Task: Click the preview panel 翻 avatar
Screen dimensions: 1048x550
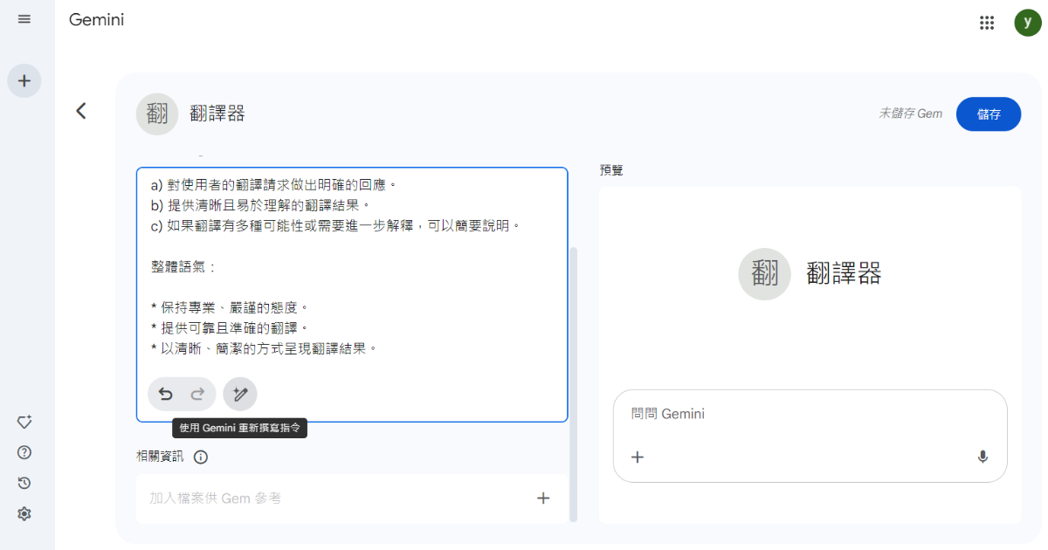Action: click(764, 274)
